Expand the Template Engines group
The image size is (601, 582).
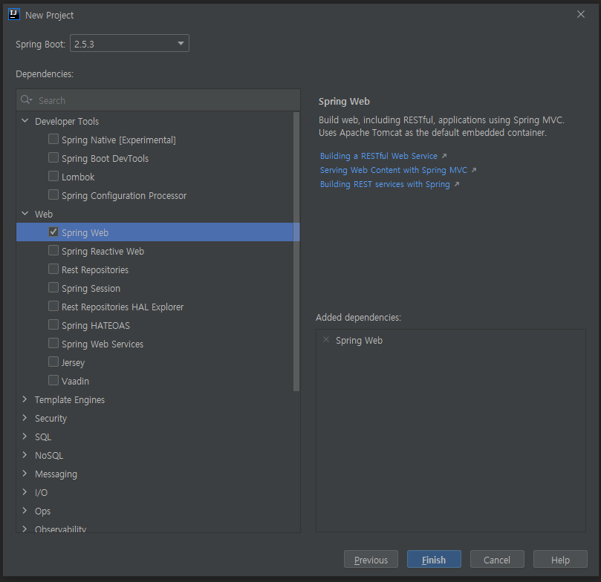(25, 399)
